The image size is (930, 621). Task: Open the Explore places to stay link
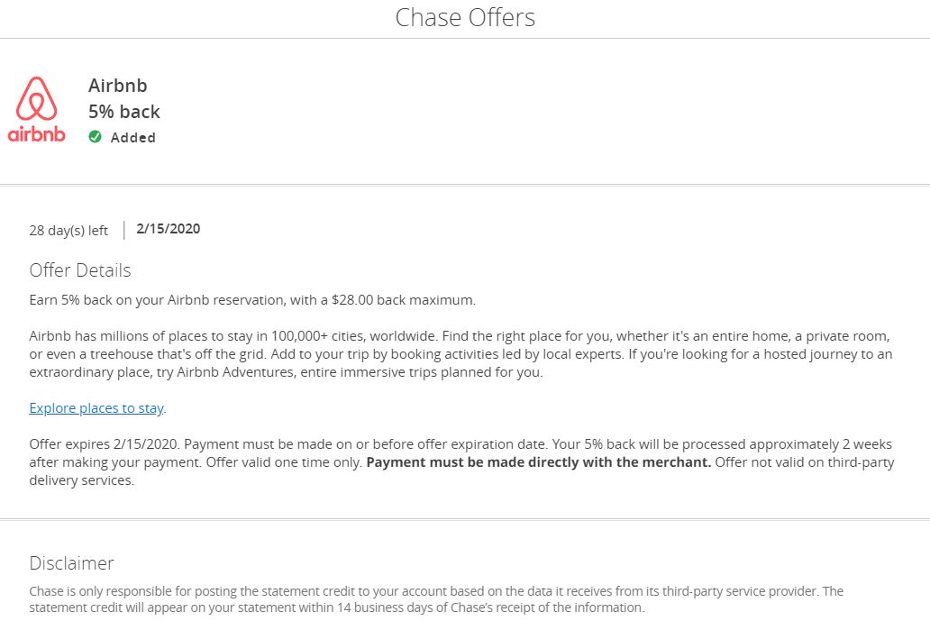pos(96,408)
